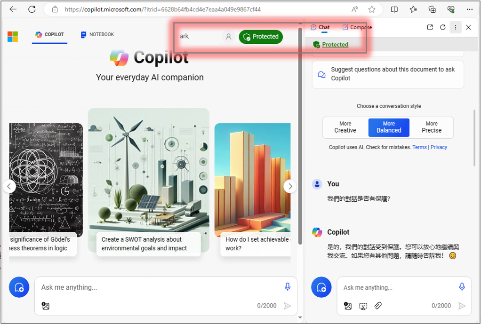Add page to favorites star icon

pyautogui.click(x=372, y=9)
